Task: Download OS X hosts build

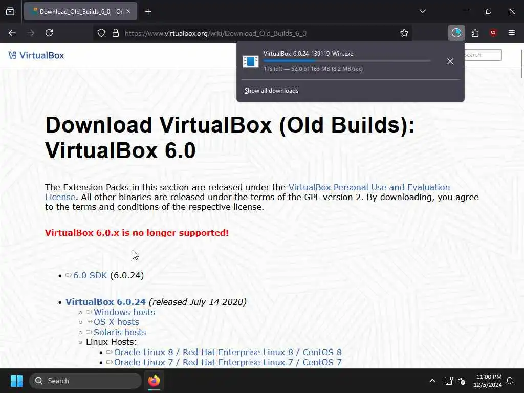Action: coord(116,322)
